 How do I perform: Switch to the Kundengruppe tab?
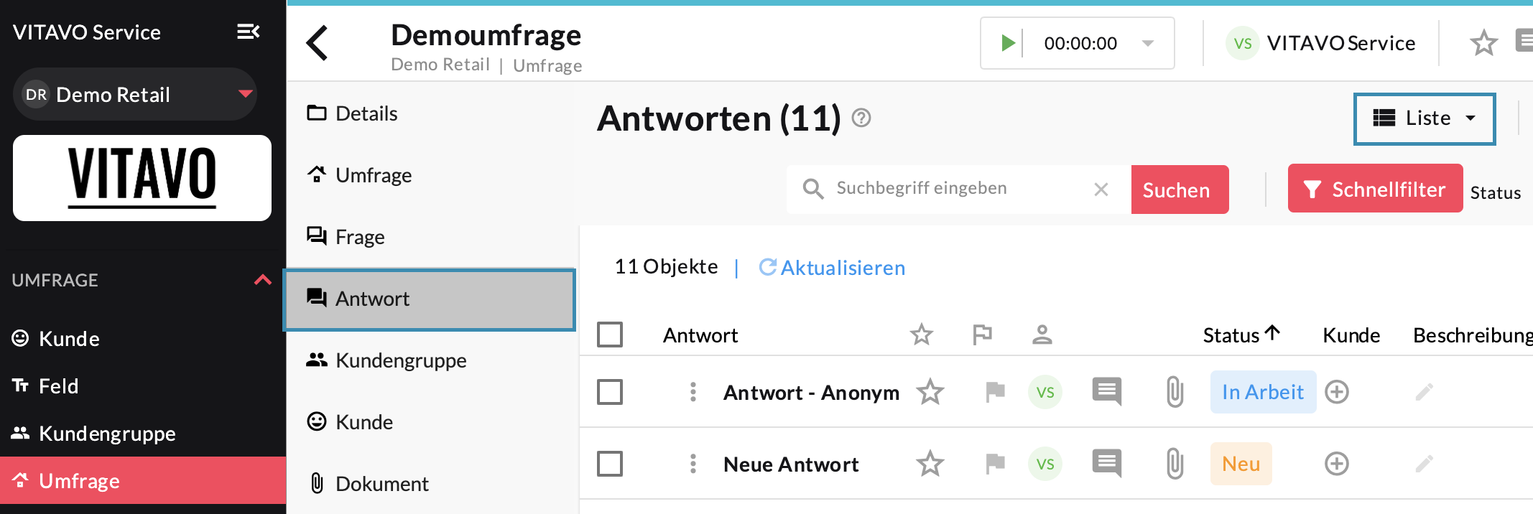pyautogui.click(x=401, y=360)
